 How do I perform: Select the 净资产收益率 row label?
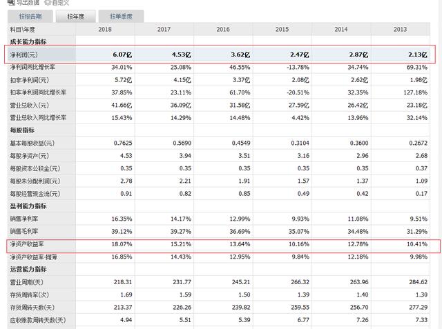pos(27,244)
